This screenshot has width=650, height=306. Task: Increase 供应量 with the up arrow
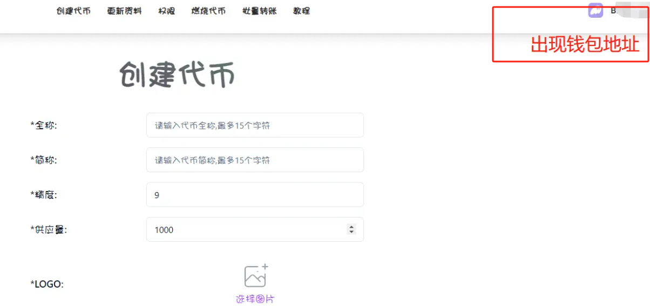coord(351,227)
